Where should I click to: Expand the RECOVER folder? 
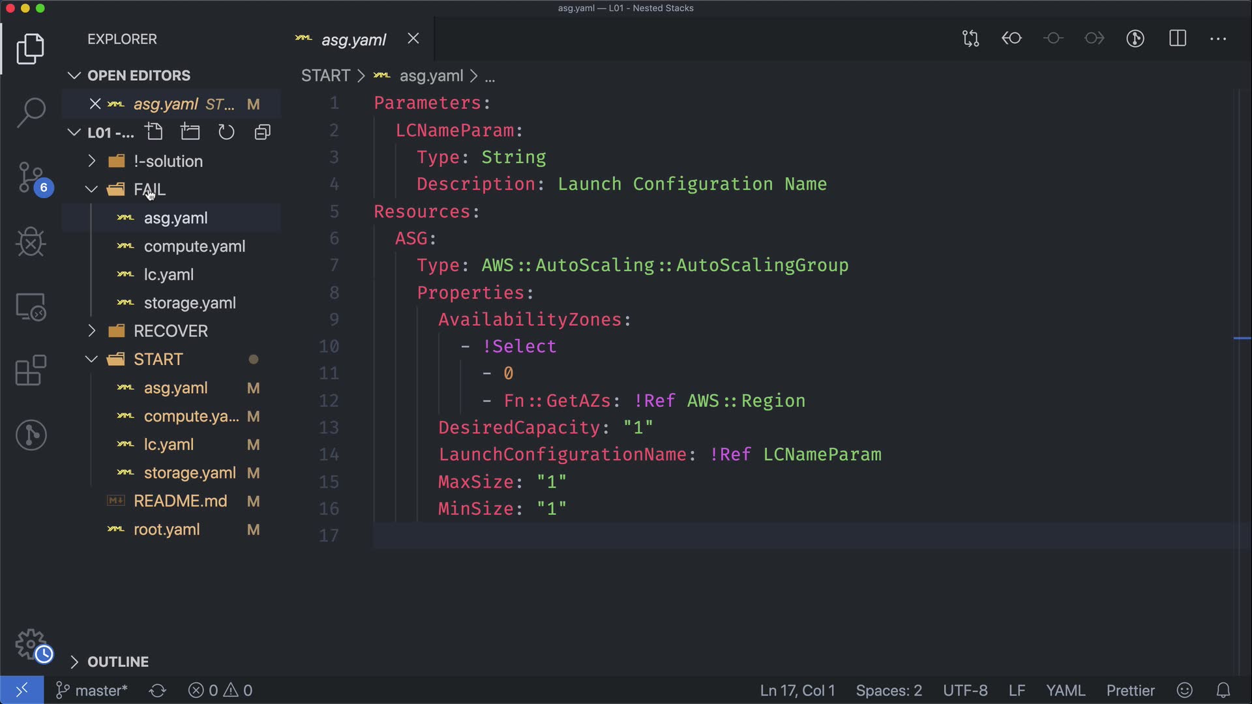coord(170,331)
